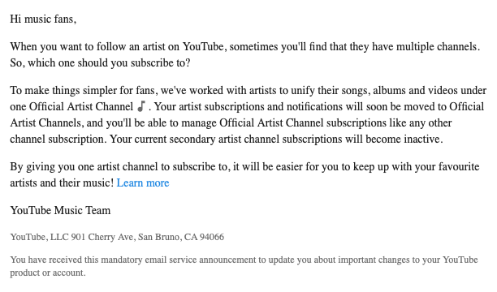This screenshot has height=292, width=497.
Task: Click the sentence about secondary artist channel subscriptions
Action: 276,140
